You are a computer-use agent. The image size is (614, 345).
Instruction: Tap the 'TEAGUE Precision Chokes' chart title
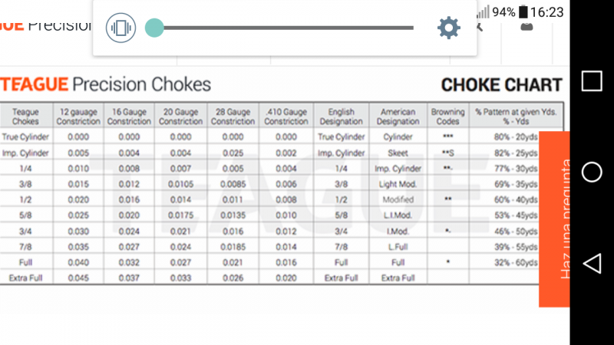[x=106, y=84]
